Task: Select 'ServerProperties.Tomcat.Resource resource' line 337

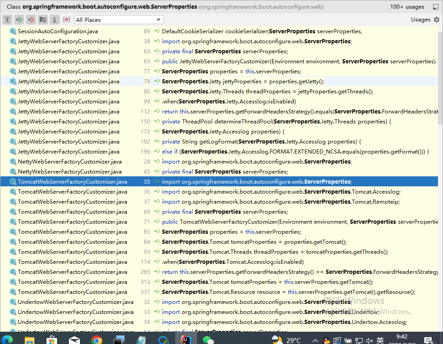Action: point(288,292)
